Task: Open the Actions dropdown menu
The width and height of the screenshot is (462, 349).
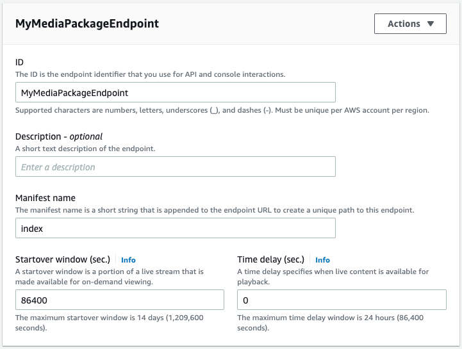Action: coord(410,24)
